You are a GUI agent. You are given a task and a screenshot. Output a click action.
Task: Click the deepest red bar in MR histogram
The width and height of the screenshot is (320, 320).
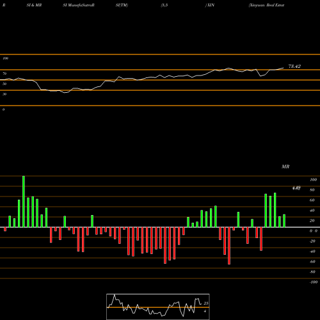(x=229, y=246)
